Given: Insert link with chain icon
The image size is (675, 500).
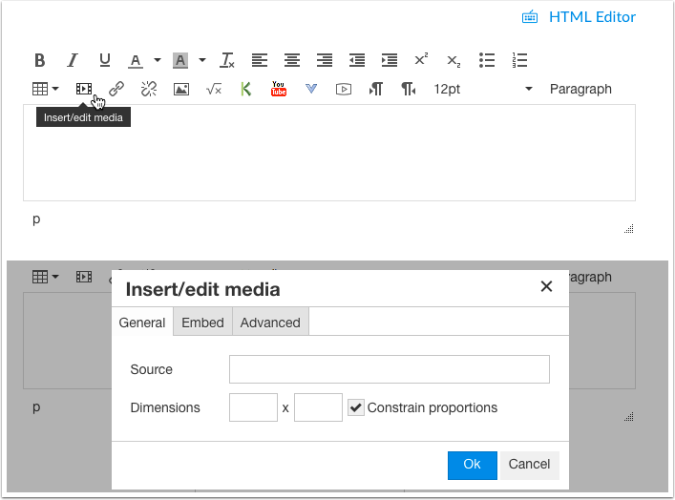Looking at the screenshot, I should [116, 89].
